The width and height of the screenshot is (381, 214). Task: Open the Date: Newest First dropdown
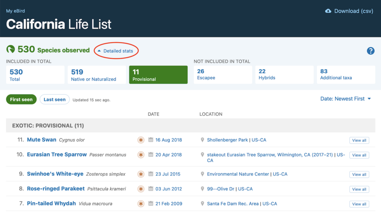tap(345, 99)
